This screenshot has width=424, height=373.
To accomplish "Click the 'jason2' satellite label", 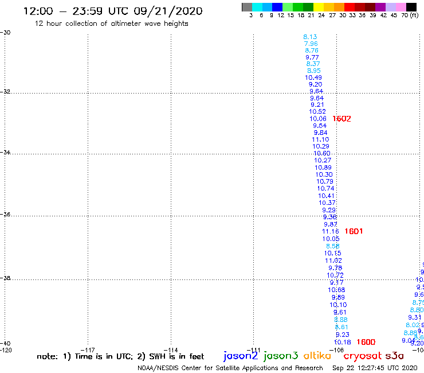I will coord(241,356).
